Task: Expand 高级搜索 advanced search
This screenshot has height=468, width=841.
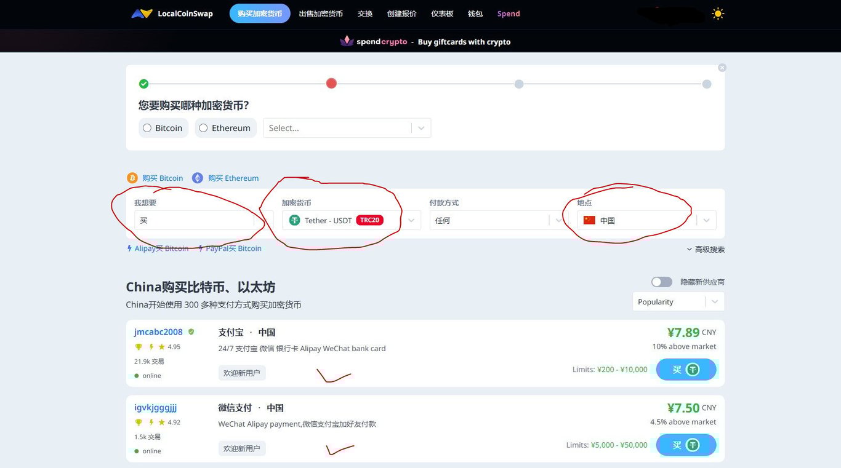Action: point(706,249)
